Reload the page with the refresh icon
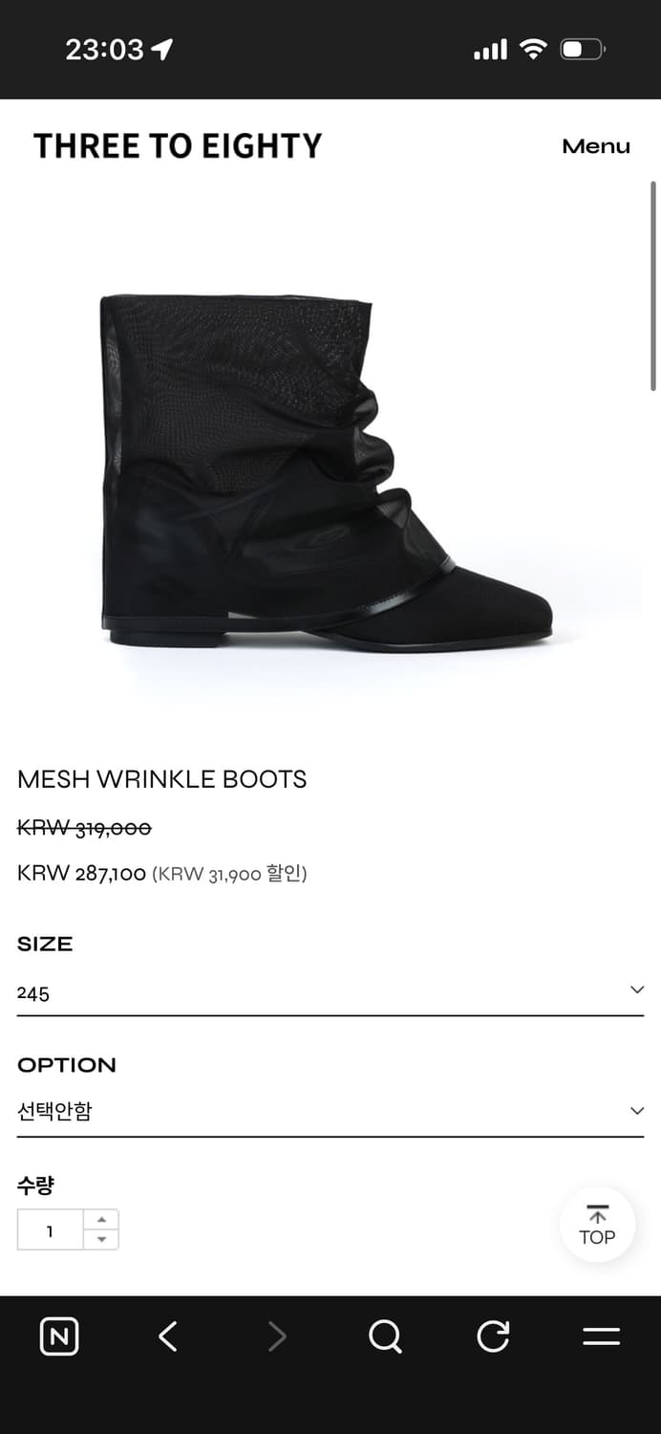This screenshot has height=1434, width=661. pos(493,1336)
